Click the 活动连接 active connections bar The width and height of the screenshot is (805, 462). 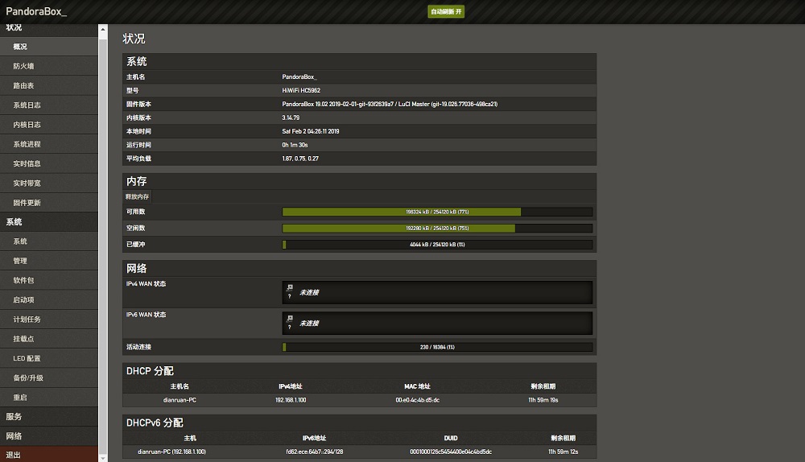coord(437,347)
